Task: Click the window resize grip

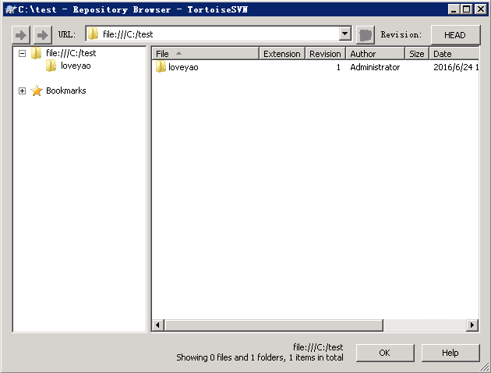Action: (485, 367)
